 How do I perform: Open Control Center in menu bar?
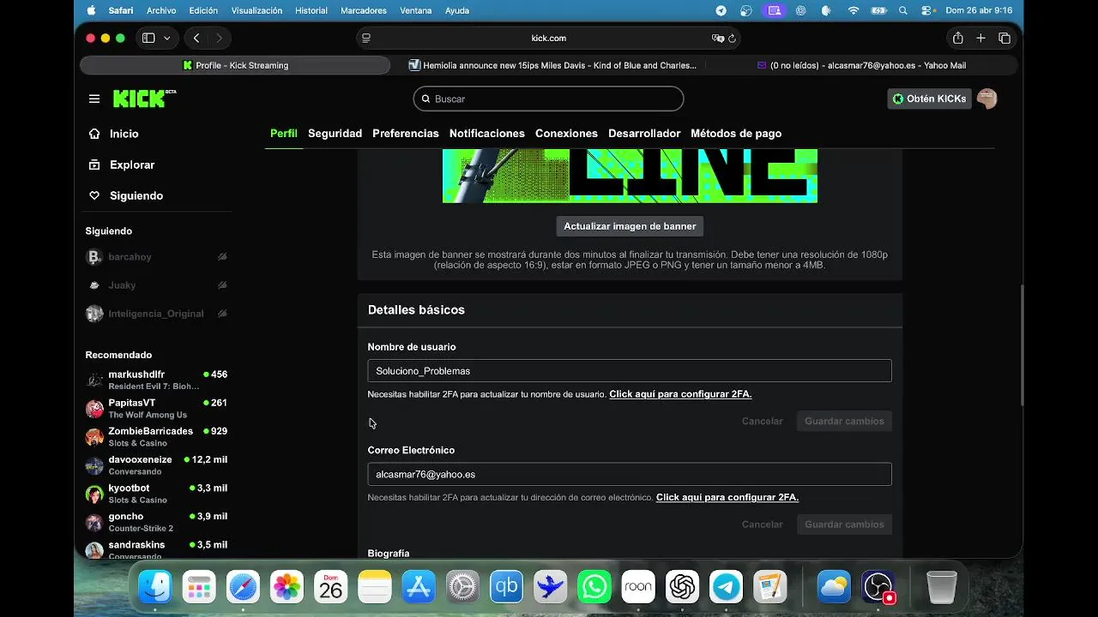(x=926, y=10)
